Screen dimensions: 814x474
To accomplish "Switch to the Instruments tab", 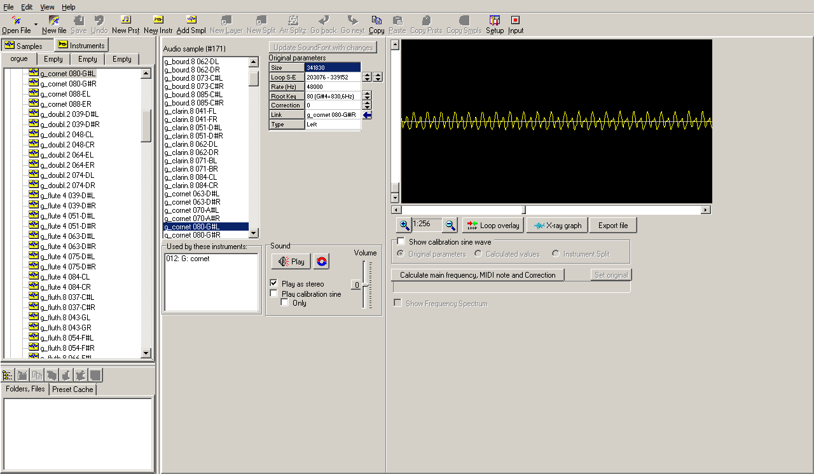I will click(81, 45).
